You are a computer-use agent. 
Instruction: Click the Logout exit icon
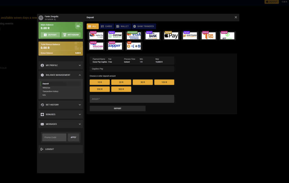point(42,149)
